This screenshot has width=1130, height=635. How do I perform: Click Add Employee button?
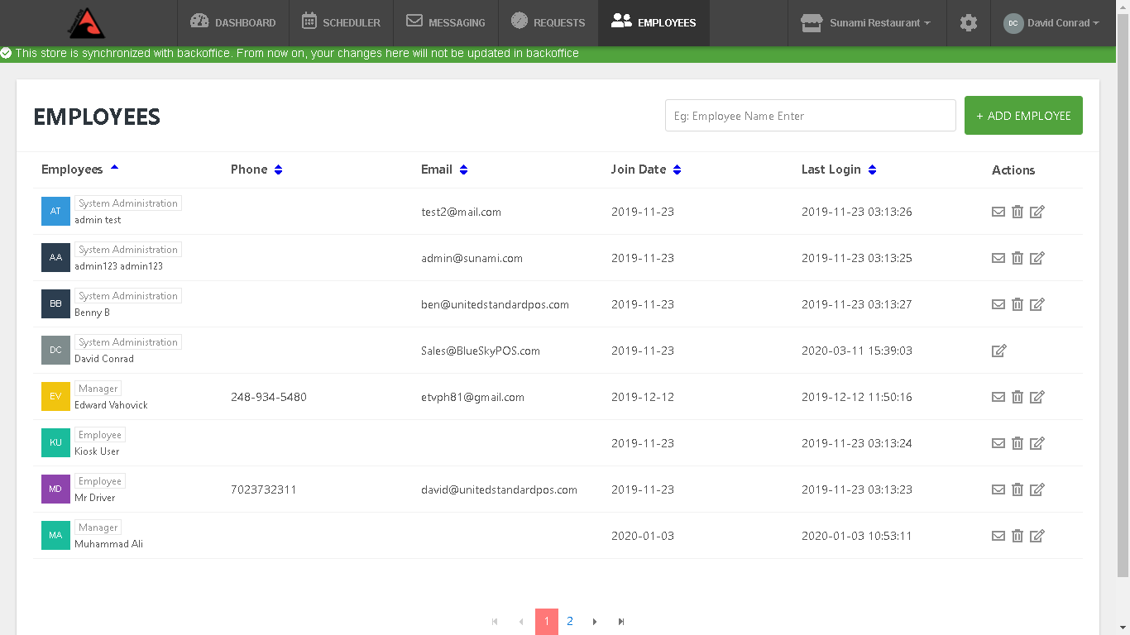coord(1023,116)
